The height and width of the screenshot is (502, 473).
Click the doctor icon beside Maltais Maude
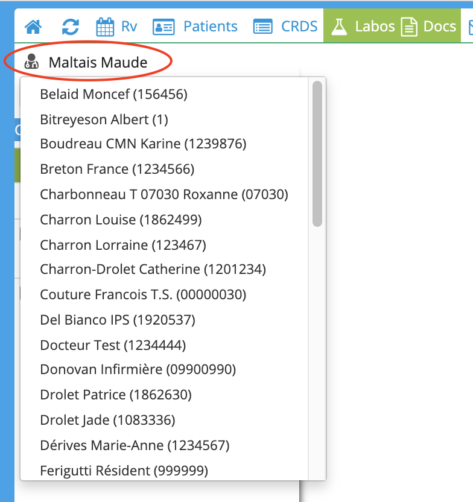[31, 62]
